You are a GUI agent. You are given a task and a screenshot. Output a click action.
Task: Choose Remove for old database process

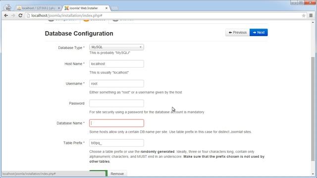(117, 174)
